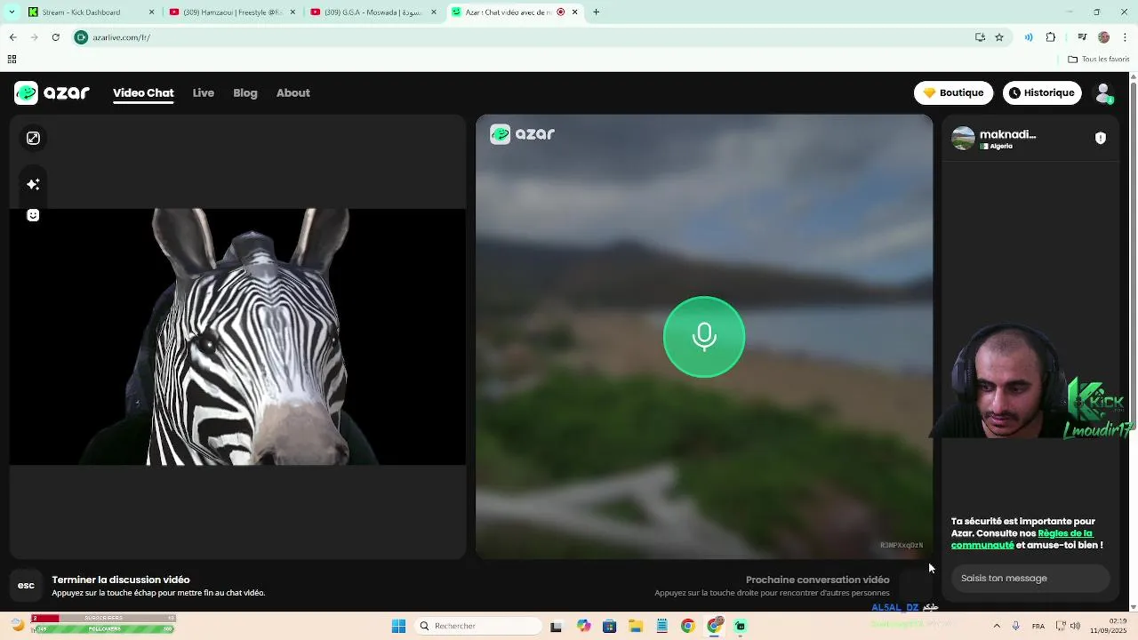
Task: Open the Video Chat tab
Action: (143, 92)
